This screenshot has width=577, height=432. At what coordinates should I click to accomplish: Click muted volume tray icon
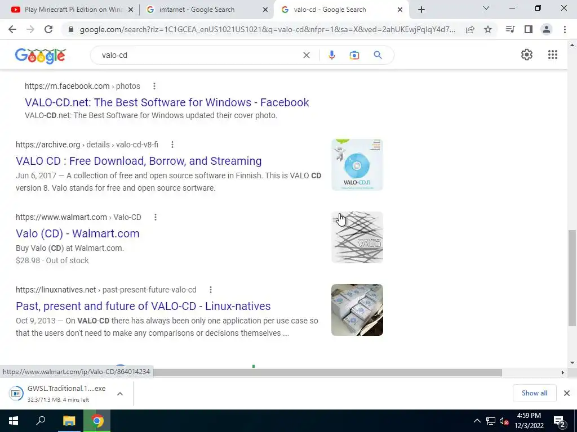coord(504,421)
